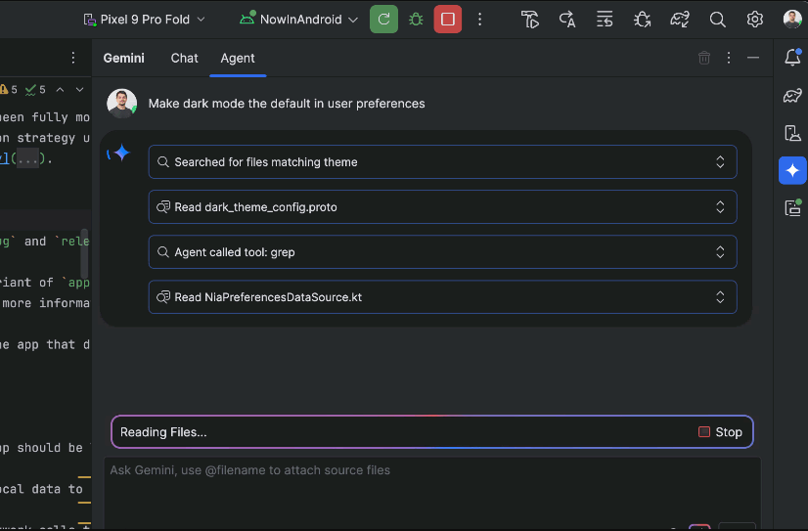Open the NowInAndroid run configuration dropdown
Viewport: 808px width, 531px height.
(299, 20)
